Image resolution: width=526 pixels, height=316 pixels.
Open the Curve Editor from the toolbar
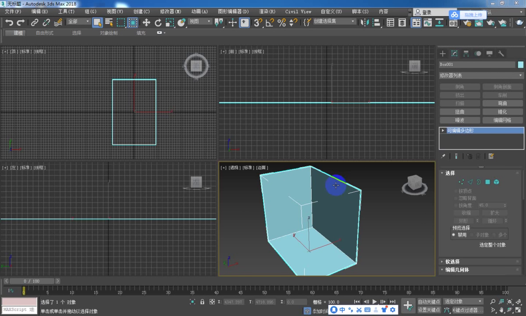point(427,22)
